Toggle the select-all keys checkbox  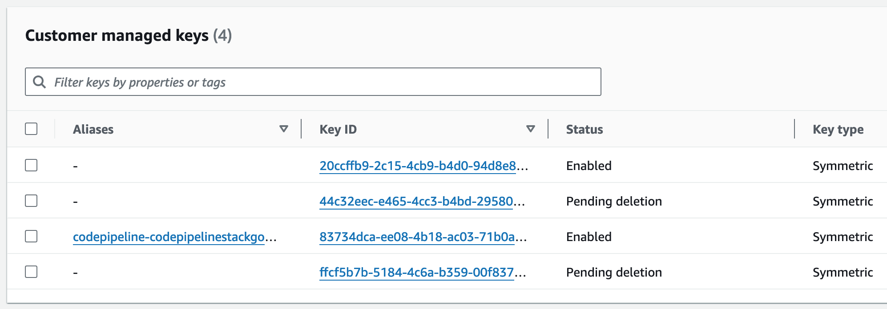31,129
